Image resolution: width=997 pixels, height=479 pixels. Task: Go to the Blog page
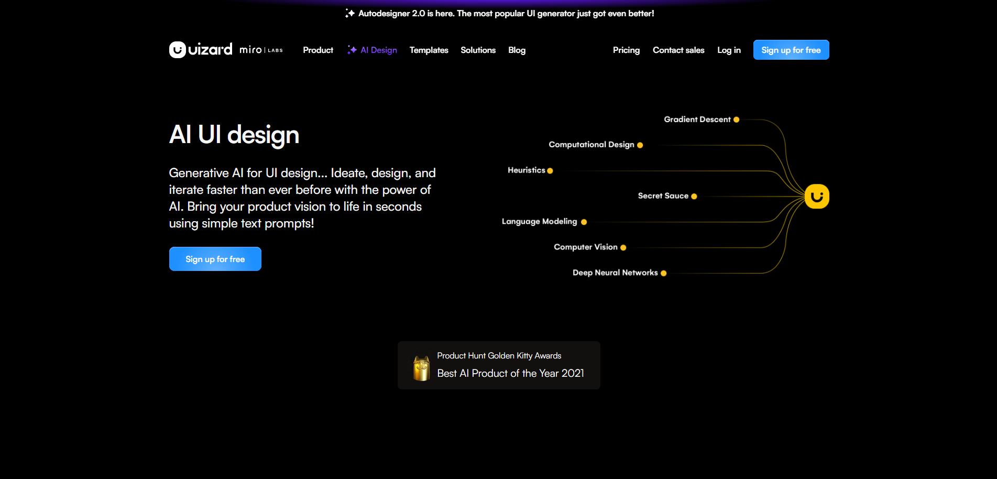click(x=517, y=50)
